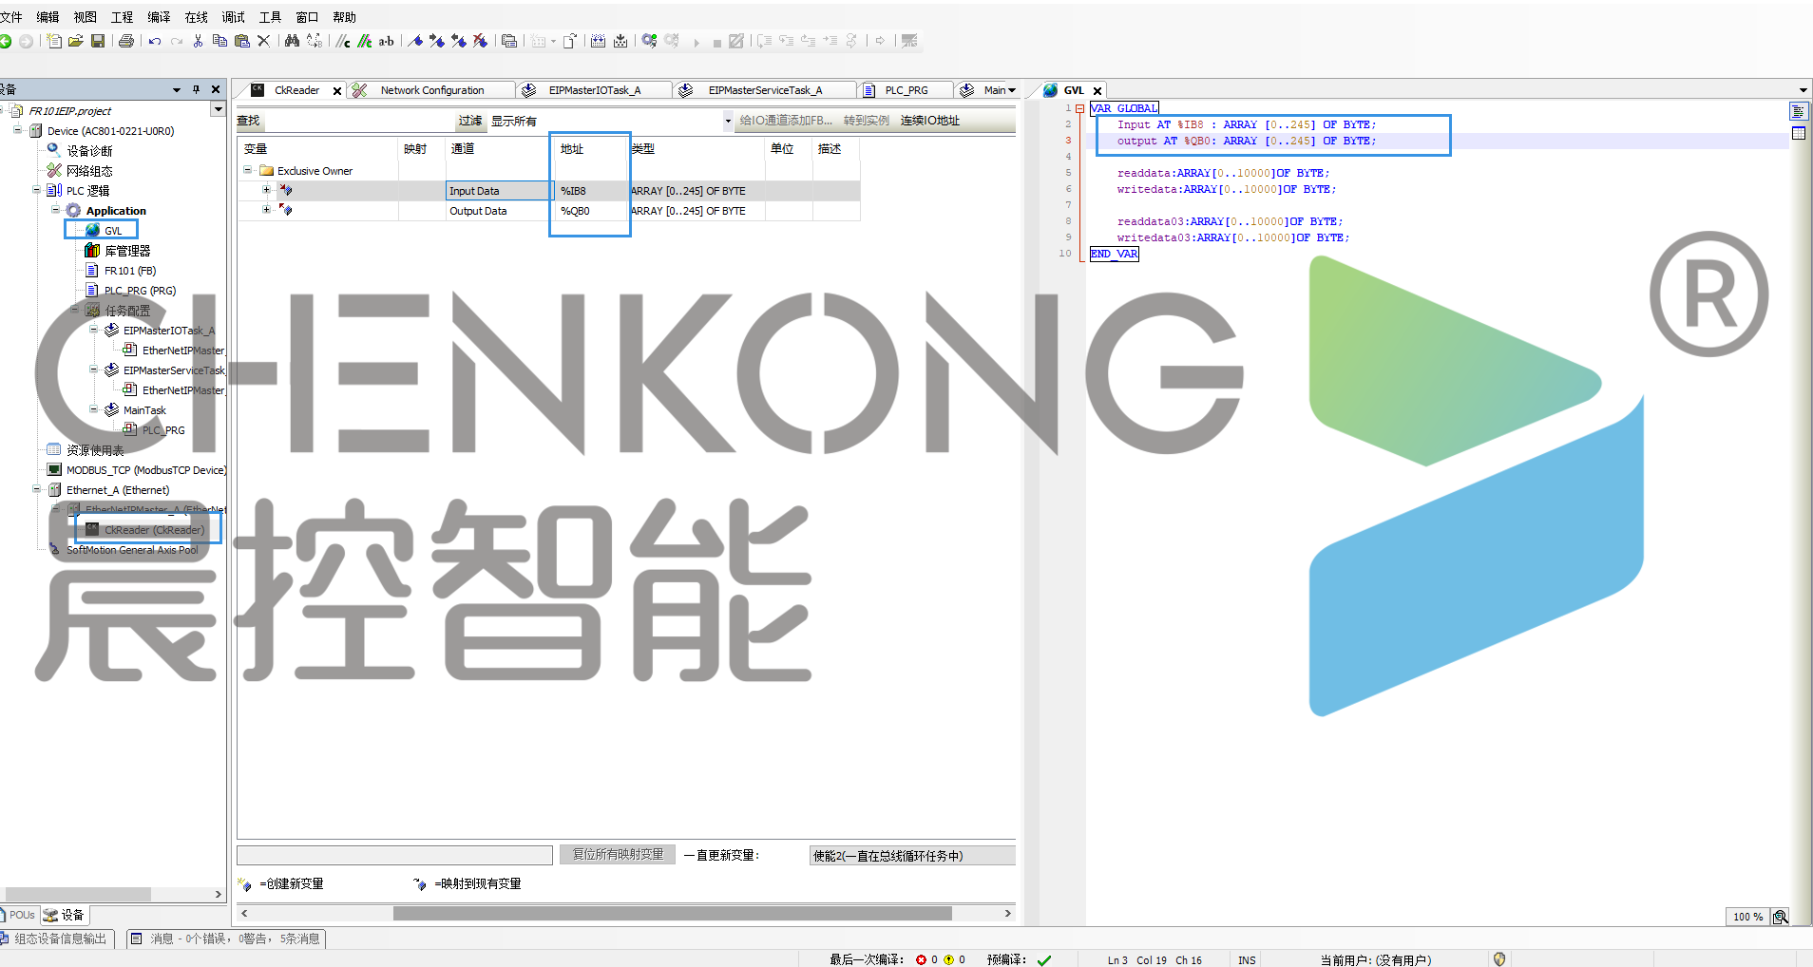Select MODBUS_TCP device node

coord(145,470)
